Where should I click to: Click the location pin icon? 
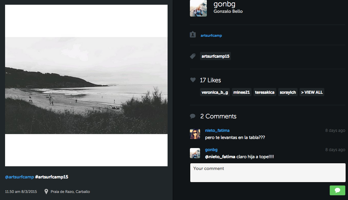pos(46,192)
